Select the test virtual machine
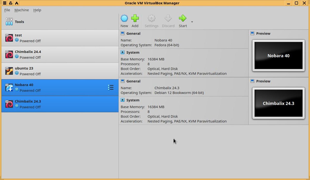Image resolution: width=310 pixels, height=180 pixels. (x=60, y=38)
